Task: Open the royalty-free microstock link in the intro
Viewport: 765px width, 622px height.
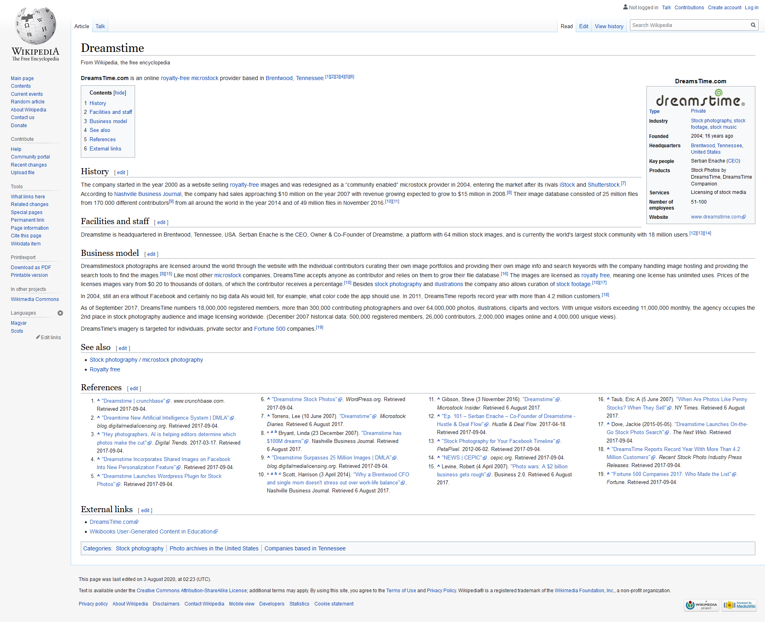Action: [x=190, y=78]
